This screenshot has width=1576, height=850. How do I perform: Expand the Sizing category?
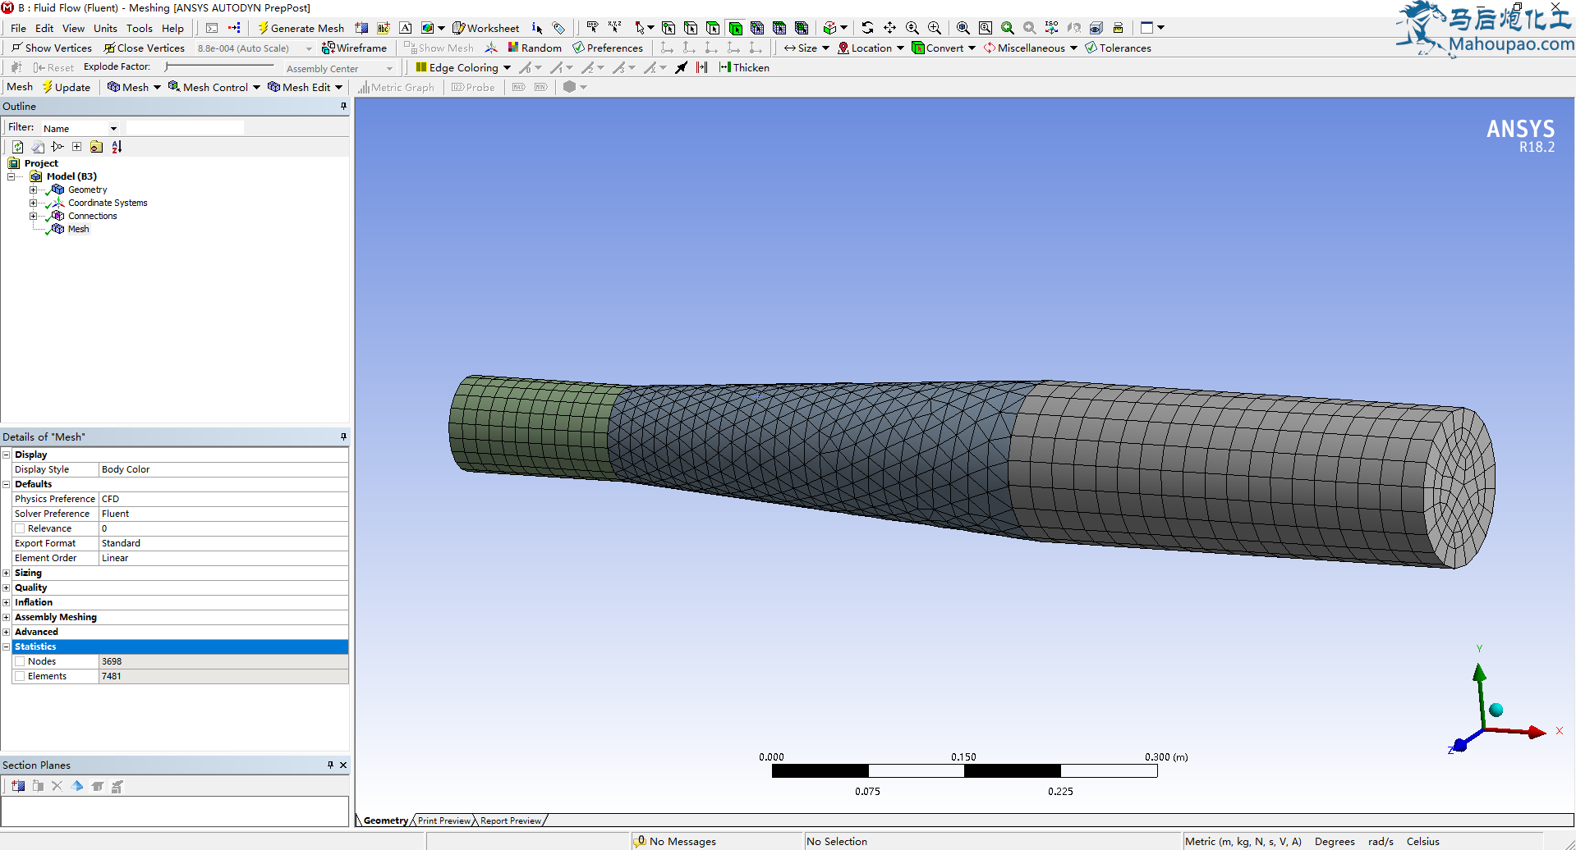[x=7, y=573]
